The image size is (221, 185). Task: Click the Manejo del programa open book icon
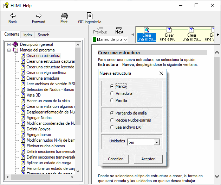(x=15, y=50)
